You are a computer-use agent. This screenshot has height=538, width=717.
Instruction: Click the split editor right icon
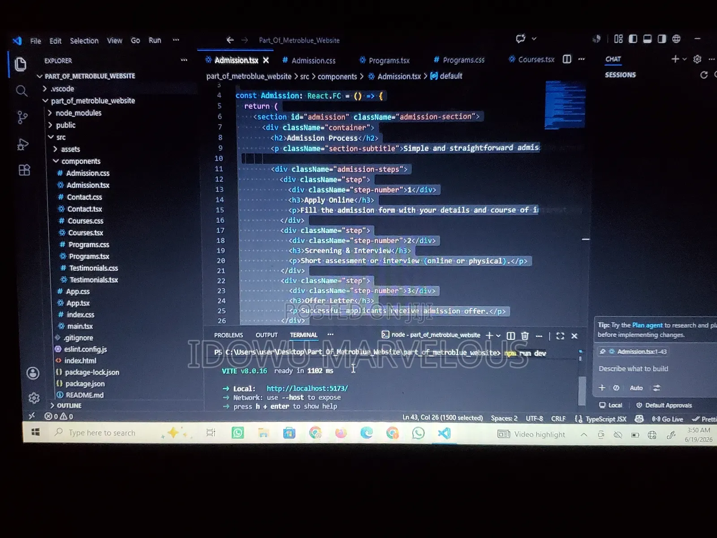point(567,59)
